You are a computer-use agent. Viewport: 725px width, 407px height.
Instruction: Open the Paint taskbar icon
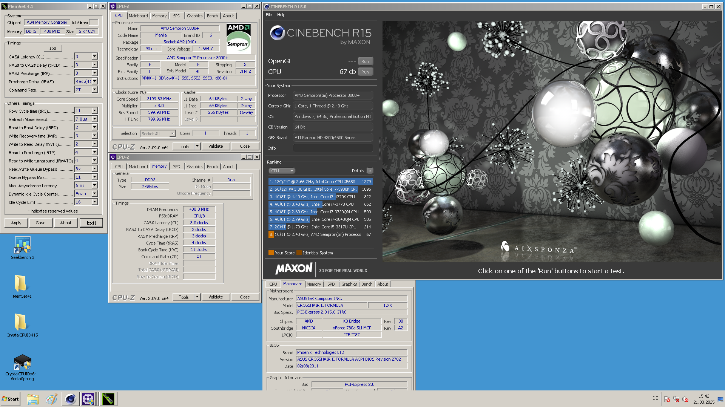(x=51, y=399)
